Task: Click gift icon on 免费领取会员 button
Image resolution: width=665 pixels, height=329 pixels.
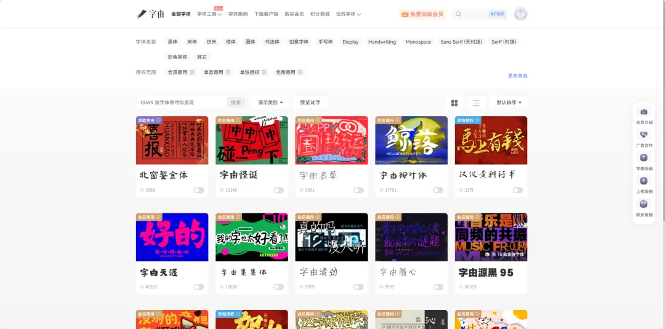Action: pos(405,14)
